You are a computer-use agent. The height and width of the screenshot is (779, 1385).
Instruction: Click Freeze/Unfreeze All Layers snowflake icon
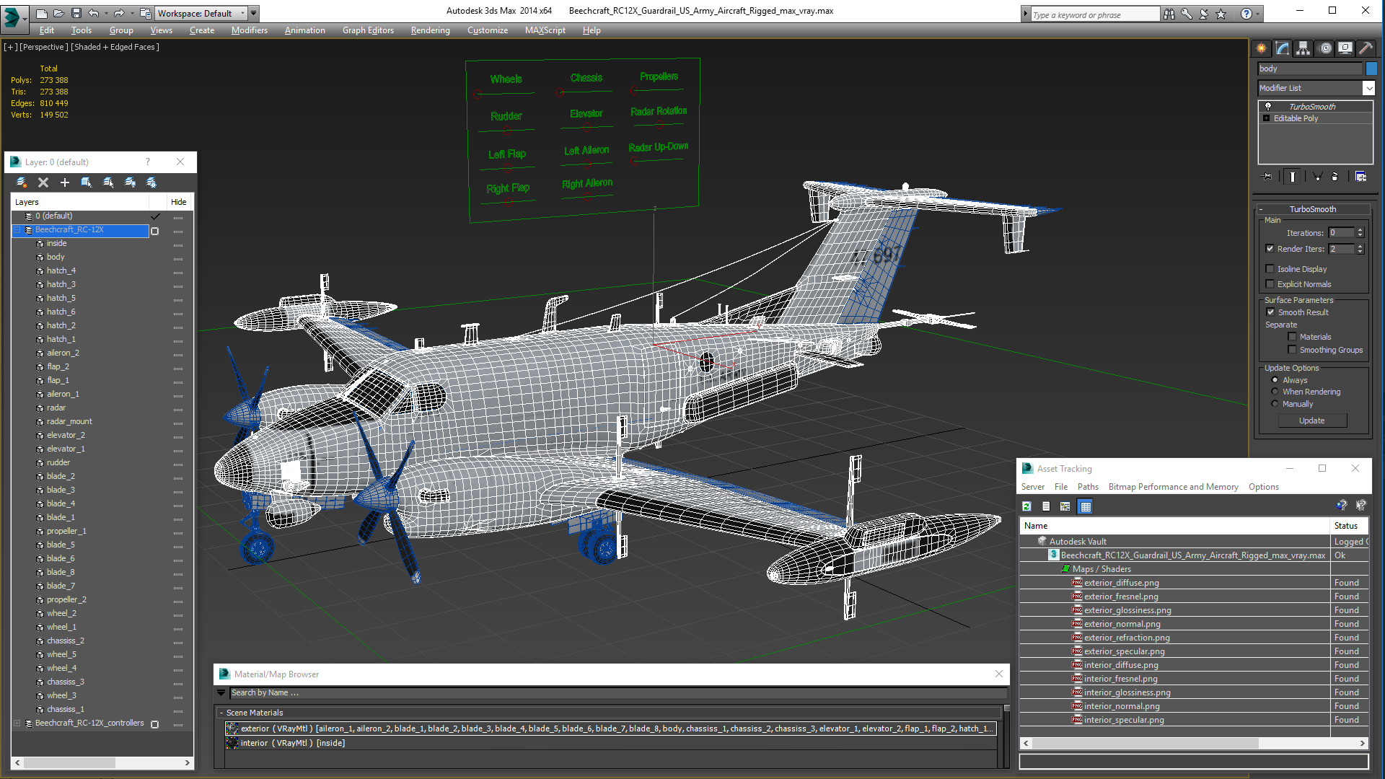pyautogui.click(x=151, y=182)
